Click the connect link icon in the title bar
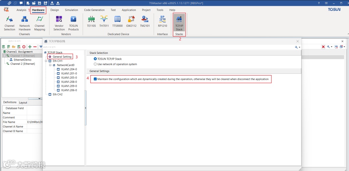This screenshot has width=349, height=171. [9, 3]
